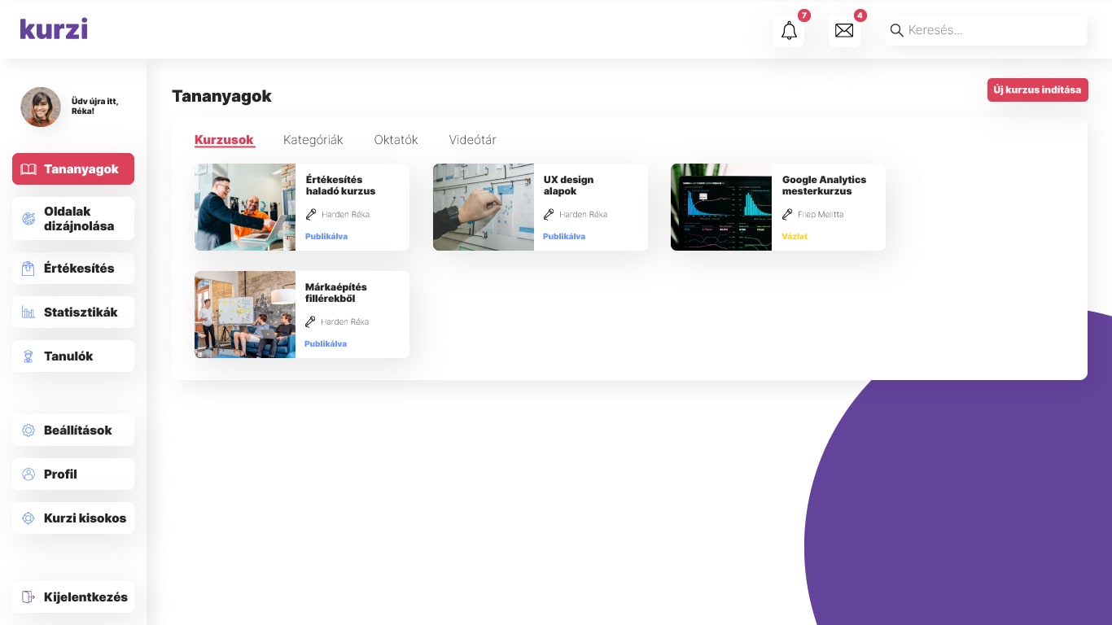Click the lifebuoy icon beside Kurzi kisokos
The image size is (1112, 625).
[x=28, y=518]
